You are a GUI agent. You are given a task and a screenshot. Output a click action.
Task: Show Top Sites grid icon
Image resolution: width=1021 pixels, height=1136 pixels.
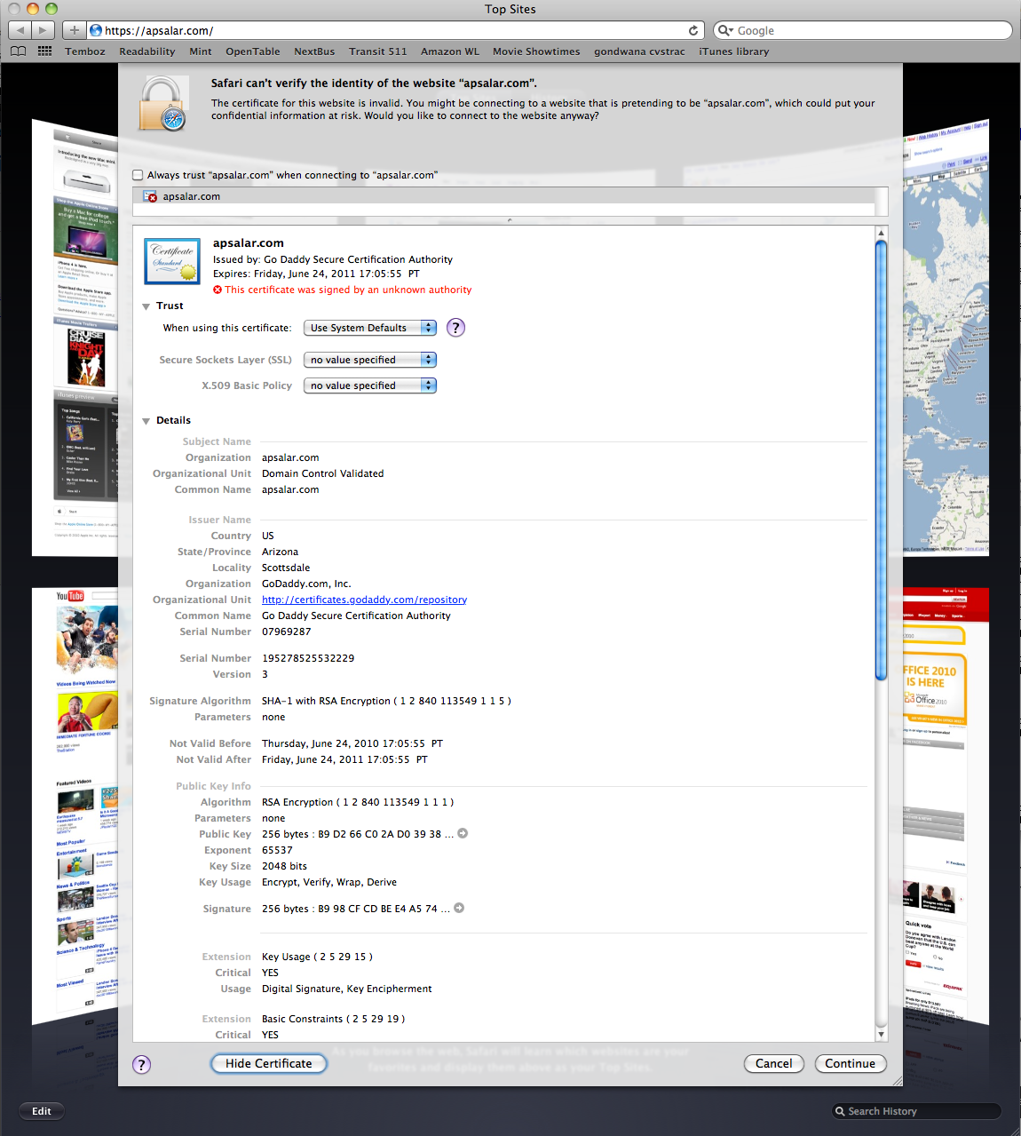(x=44, y=52)
